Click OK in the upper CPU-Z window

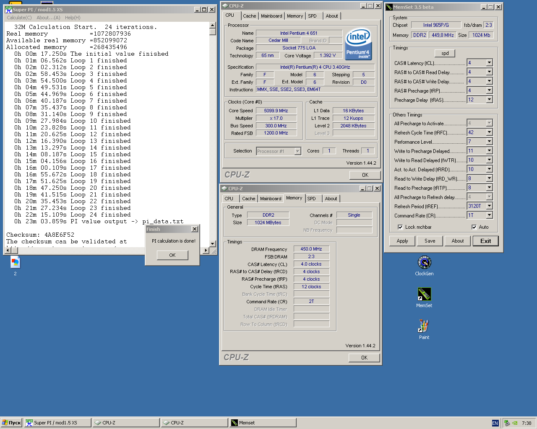(365, 175)
